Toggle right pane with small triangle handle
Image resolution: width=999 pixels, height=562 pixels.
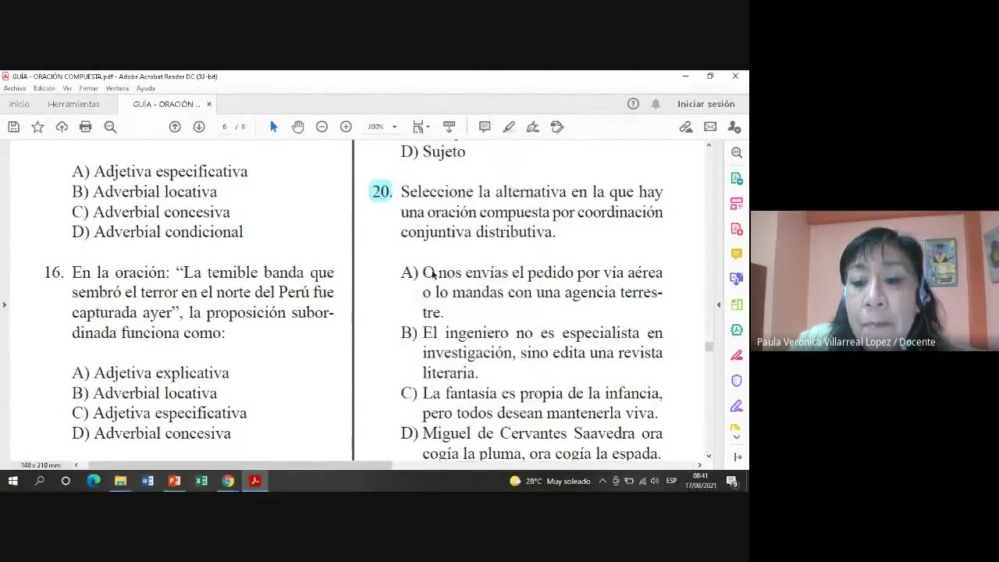[719, 304]
